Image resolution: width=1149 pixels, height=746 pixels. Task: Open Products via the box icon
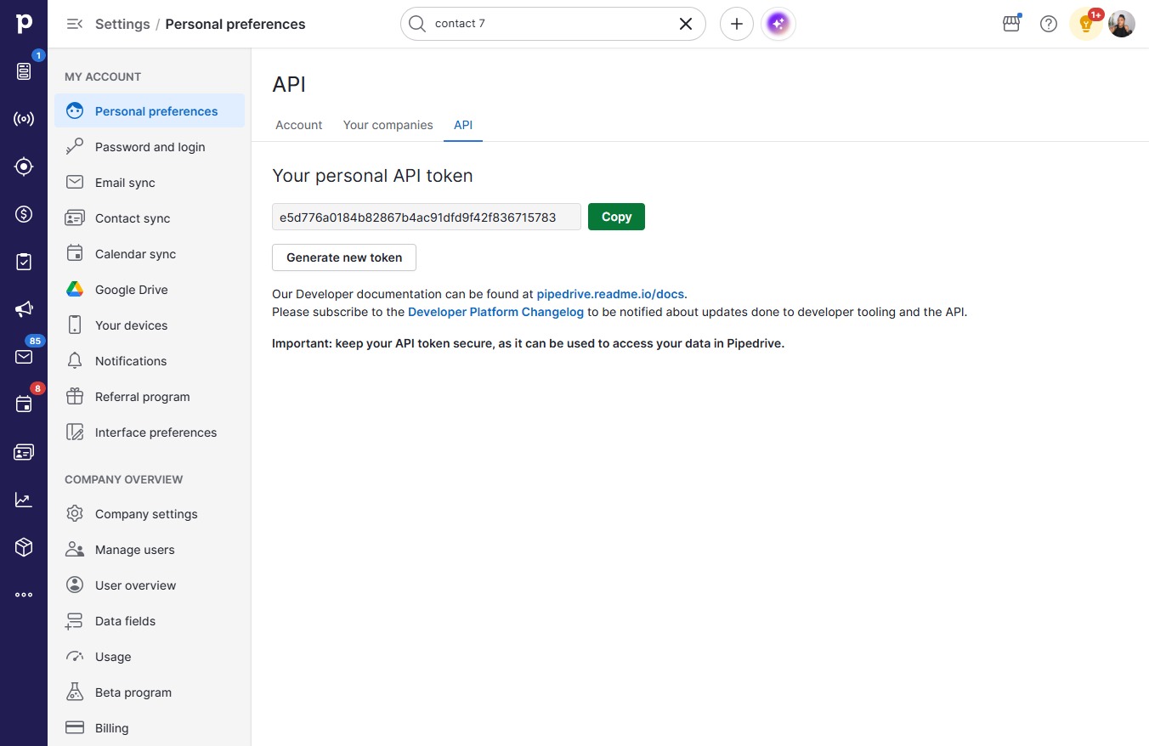(x=24, y=547)
